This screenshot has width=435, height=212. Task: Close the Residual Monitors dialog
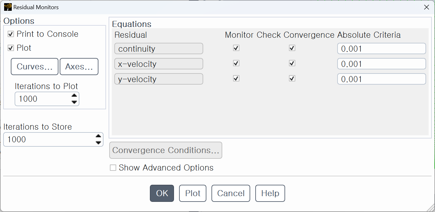[426, 7]
